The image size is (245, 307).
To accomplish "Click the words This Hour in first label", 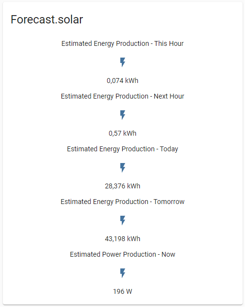I will pos(169,43).
